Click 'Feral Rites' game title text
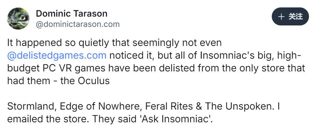Screen dimensions: 315x129 click(169, 106)
